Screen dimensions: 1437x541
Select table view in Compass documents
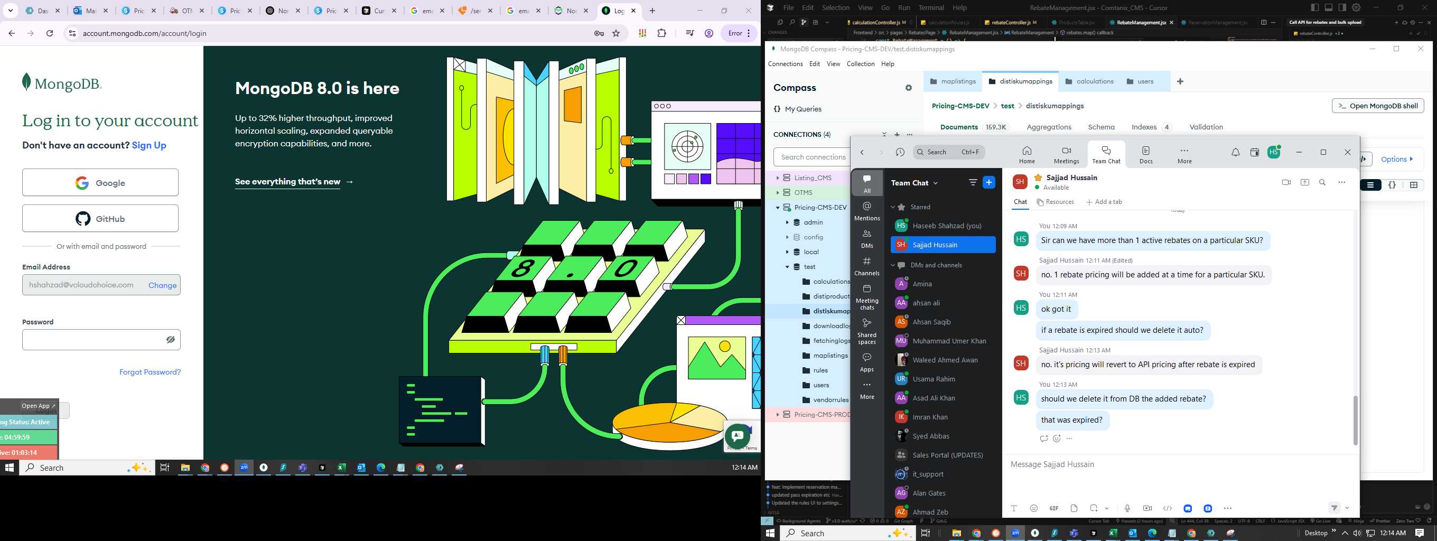[x=1414, y=185]
